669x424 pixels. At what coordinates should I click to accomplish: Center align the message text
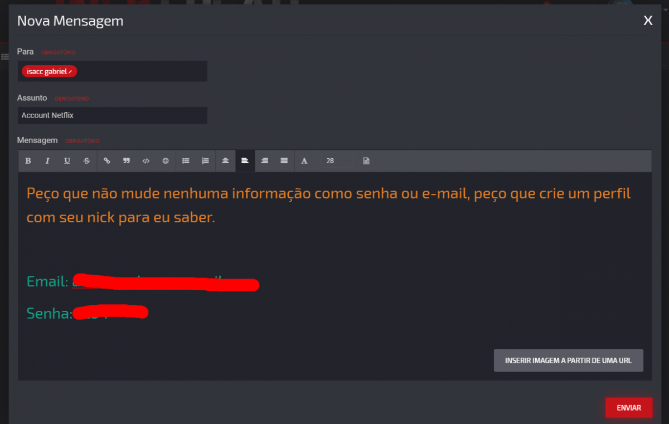pyautogui.click(x=225, y=160)
